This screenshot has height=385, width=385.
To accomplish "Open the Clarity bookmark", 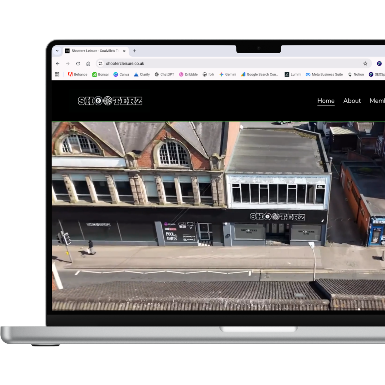I will point(142,74).
